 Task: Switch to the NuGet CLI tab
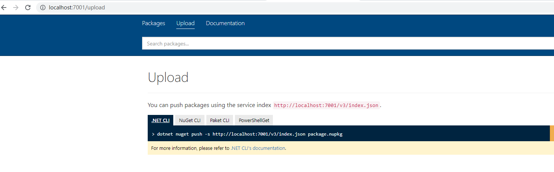[x=190, y=121]
